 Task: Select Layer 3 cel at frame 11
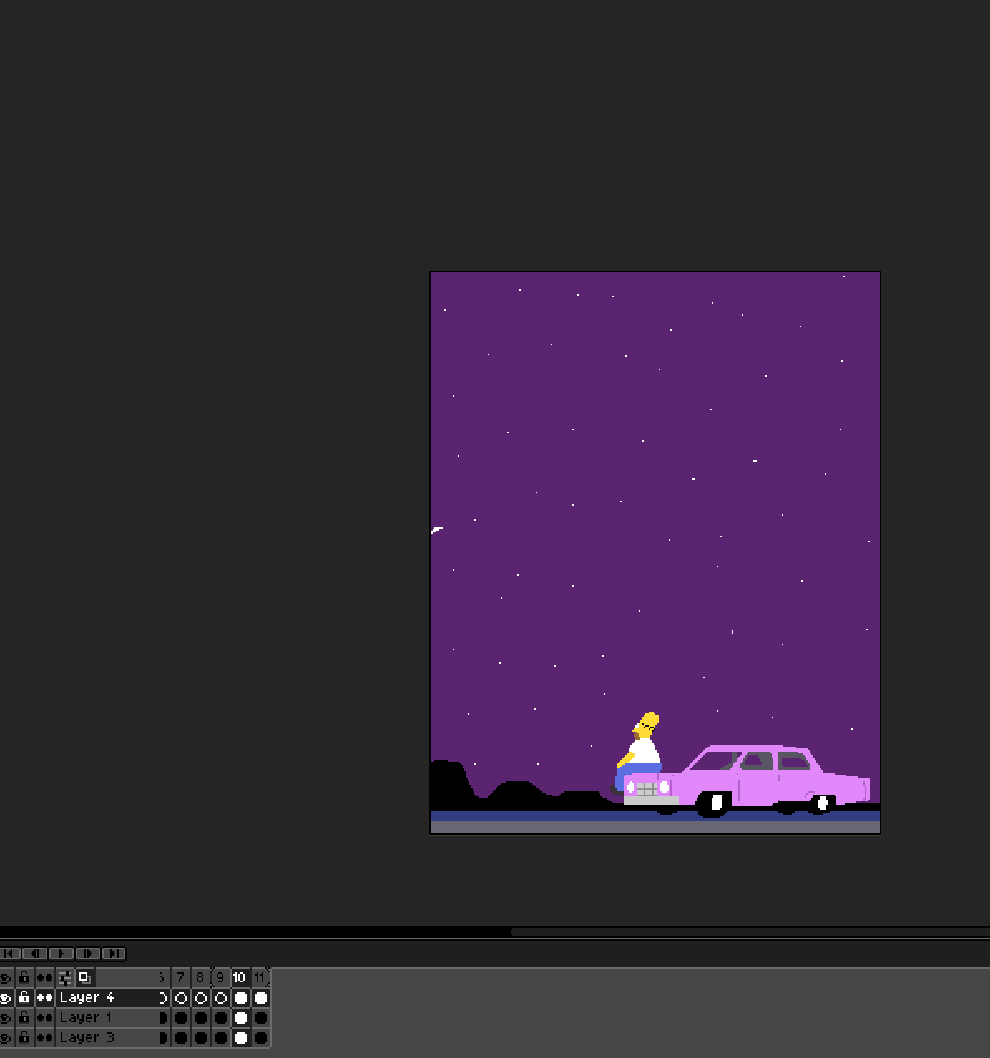pyautogui.click(x=260, y=1037)
